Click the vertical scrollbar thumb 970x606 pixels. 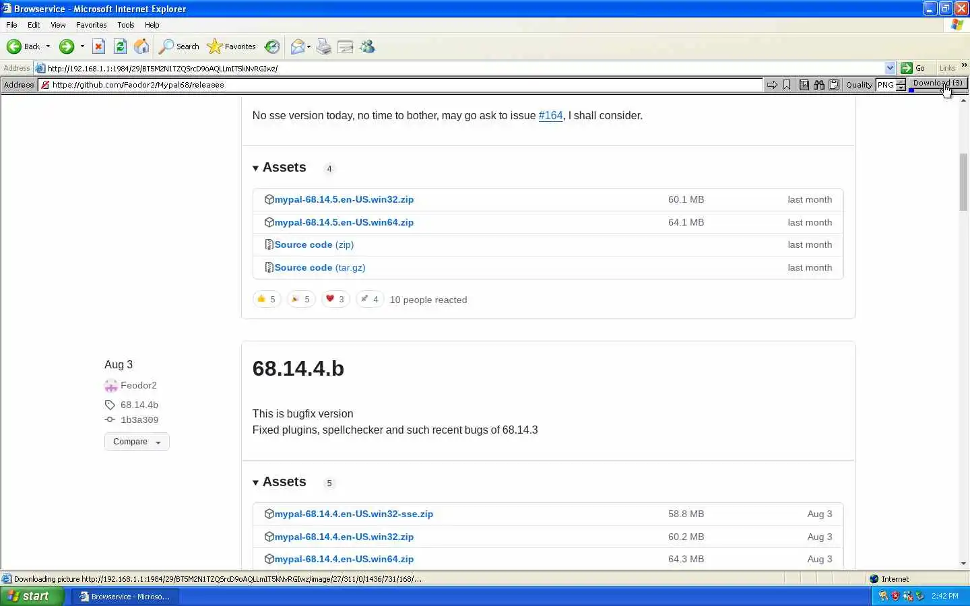point(963,182)
